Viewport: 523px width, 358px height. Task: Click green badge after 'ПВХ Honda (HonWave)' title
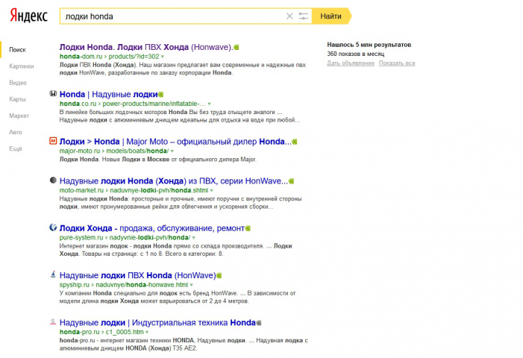219,276
